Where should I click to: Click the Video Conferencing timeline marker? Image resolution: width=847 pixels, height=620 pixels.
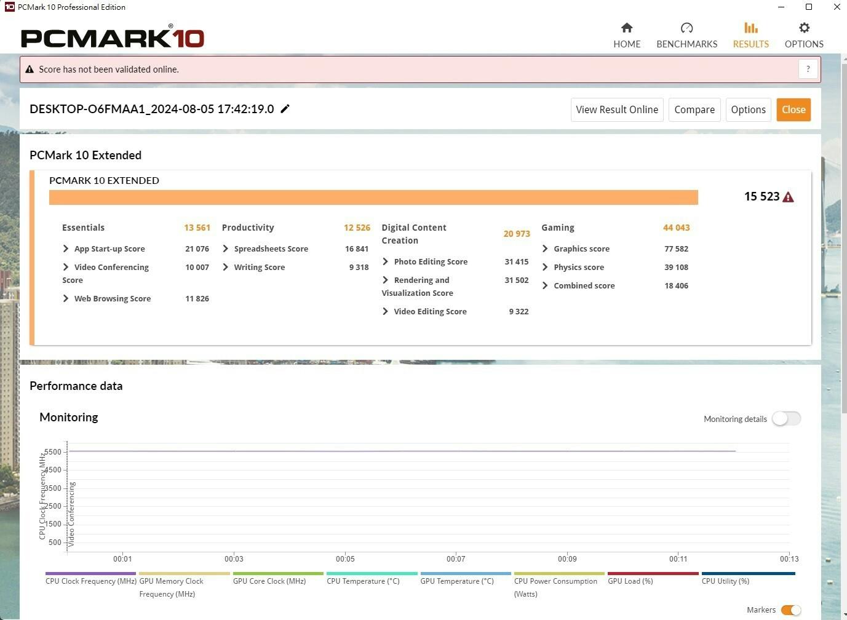click(x=71, y=514)
